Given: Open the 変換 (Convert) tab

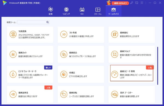Looking at the screenshot, I should pos(51,11).
